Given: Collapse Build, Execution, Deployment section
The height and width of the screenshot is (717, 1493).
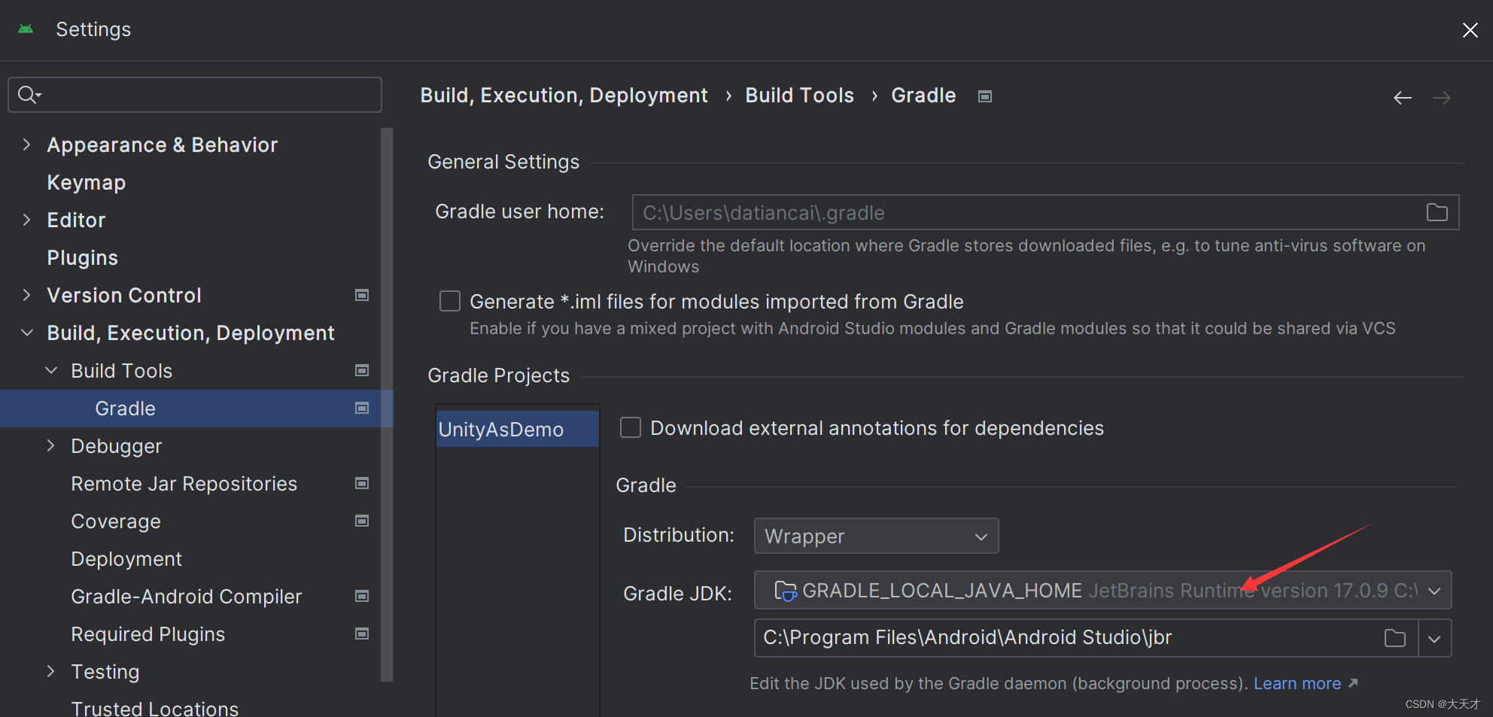Looking at the screenshot, I should click(26, 333).
